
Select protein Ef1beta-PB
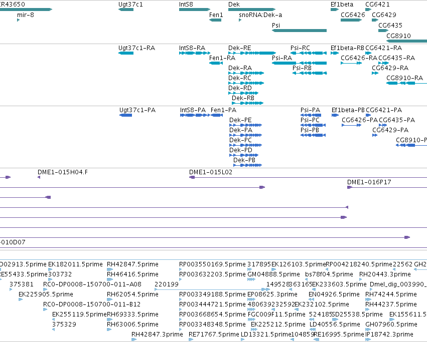(348, 110)
